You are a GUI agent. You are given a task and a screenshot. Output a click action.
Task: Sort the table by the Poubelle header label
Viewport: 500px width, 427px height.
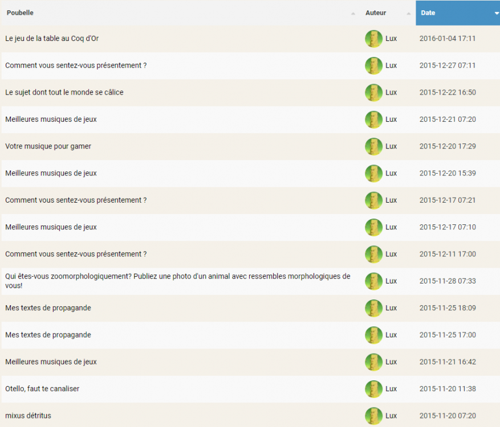[20, 13]
